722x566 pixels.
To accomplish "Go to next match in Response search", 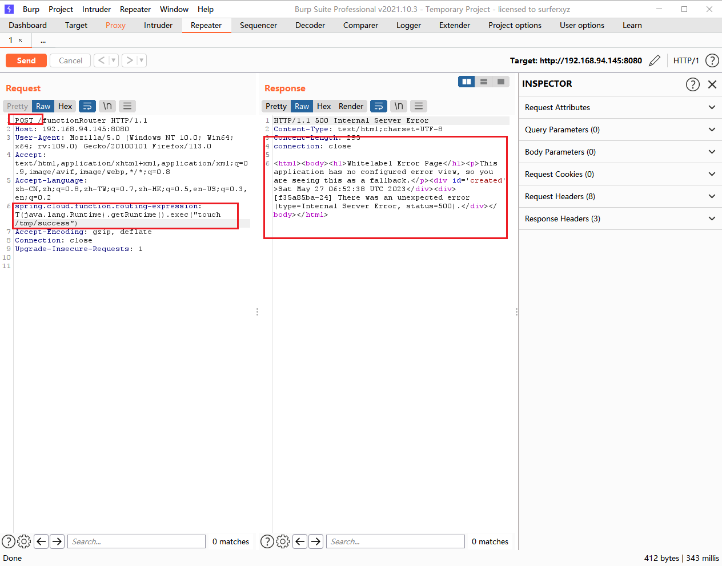I will click(316, 541).
